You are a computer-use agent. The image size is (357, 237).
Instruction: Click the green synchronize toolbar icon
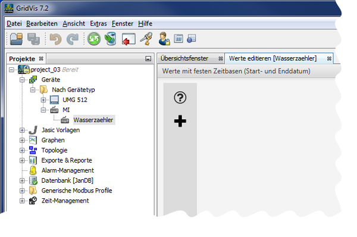(94, 39)
